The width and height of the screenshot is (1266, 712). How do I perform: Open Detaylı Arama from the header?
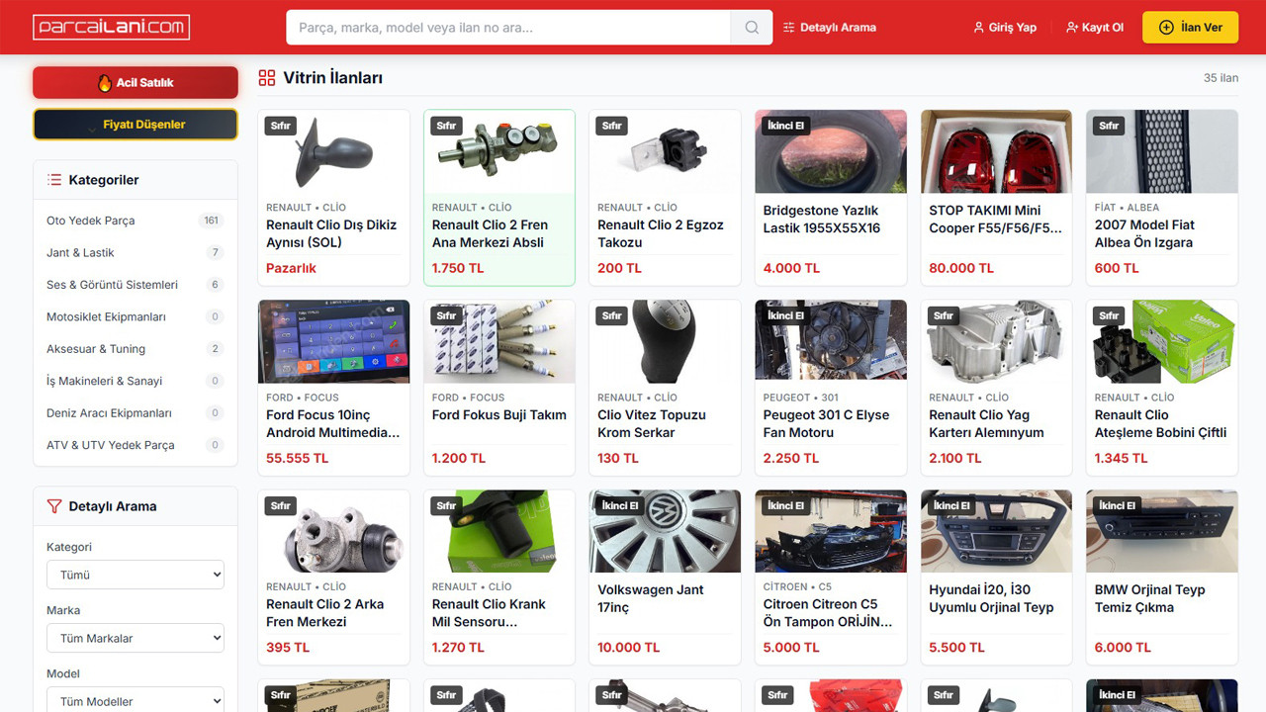click(829, 28)
